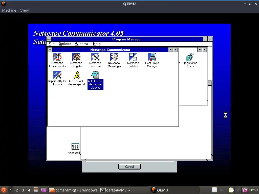Click the Program Manager title bar

[x=127, y=39]
